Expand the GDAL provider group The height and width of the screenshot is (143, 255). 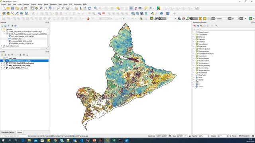[x=194, y=77]
